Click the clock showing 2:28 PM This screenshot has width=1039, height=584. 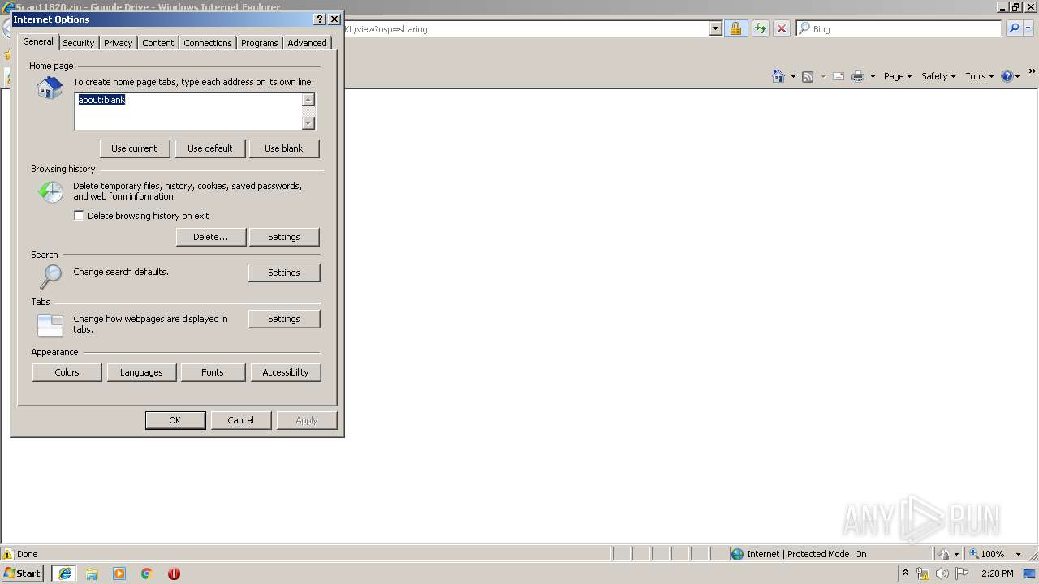tap(997, 573)
